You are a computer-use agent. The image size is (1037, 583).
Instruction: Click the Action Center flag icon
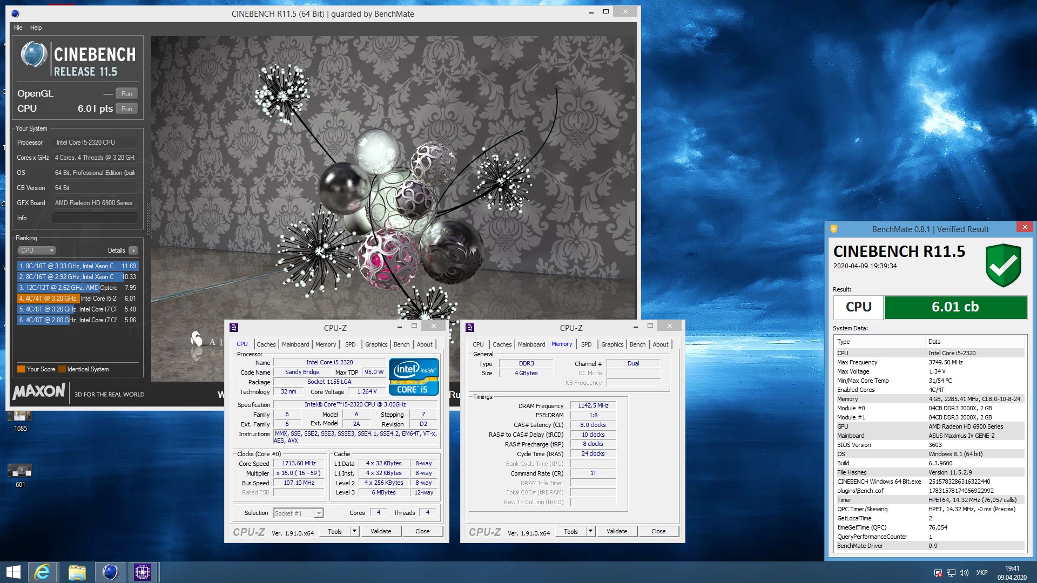click(x=938, y=573)
